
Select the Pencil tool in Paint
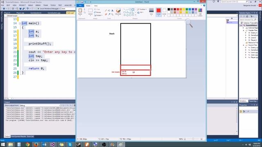tap(106, 11)
